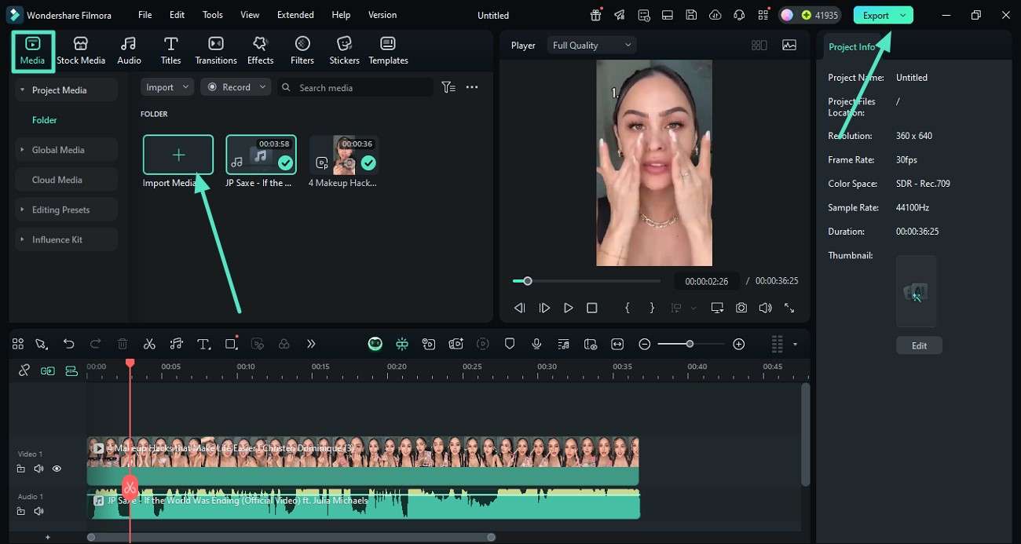Click the Edit thumbnail button
This screenshot has width=1021, height=544.
pyautogui.click(x=919, y=345)
